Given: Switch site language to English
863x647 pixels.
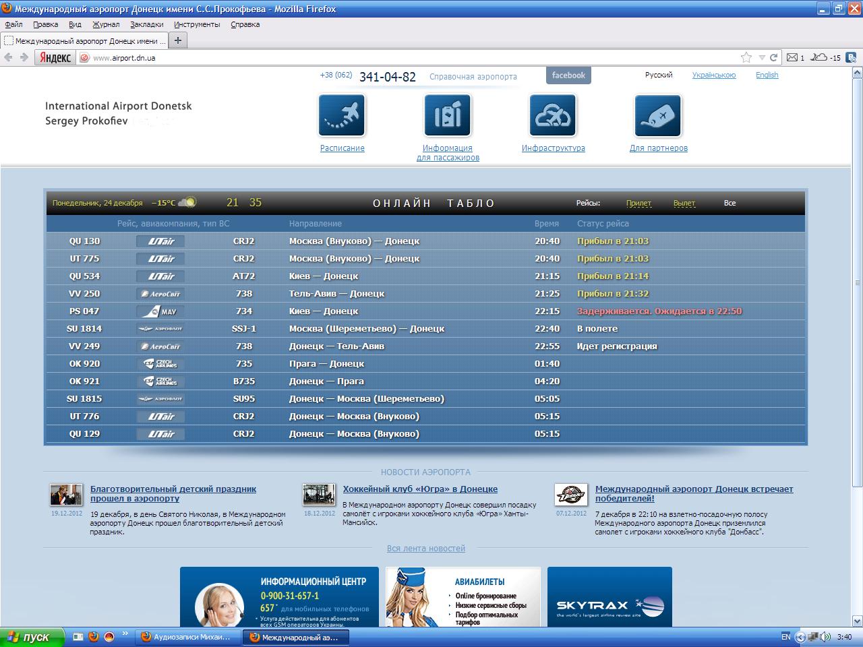Looking at the screenshot, I should pyautogui.click(x=767, y=75).
